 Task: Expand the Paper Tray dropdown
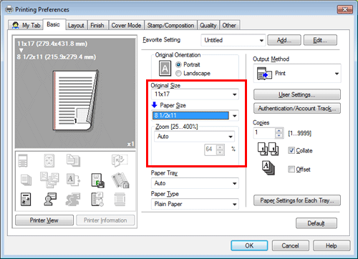click(195, 183)
